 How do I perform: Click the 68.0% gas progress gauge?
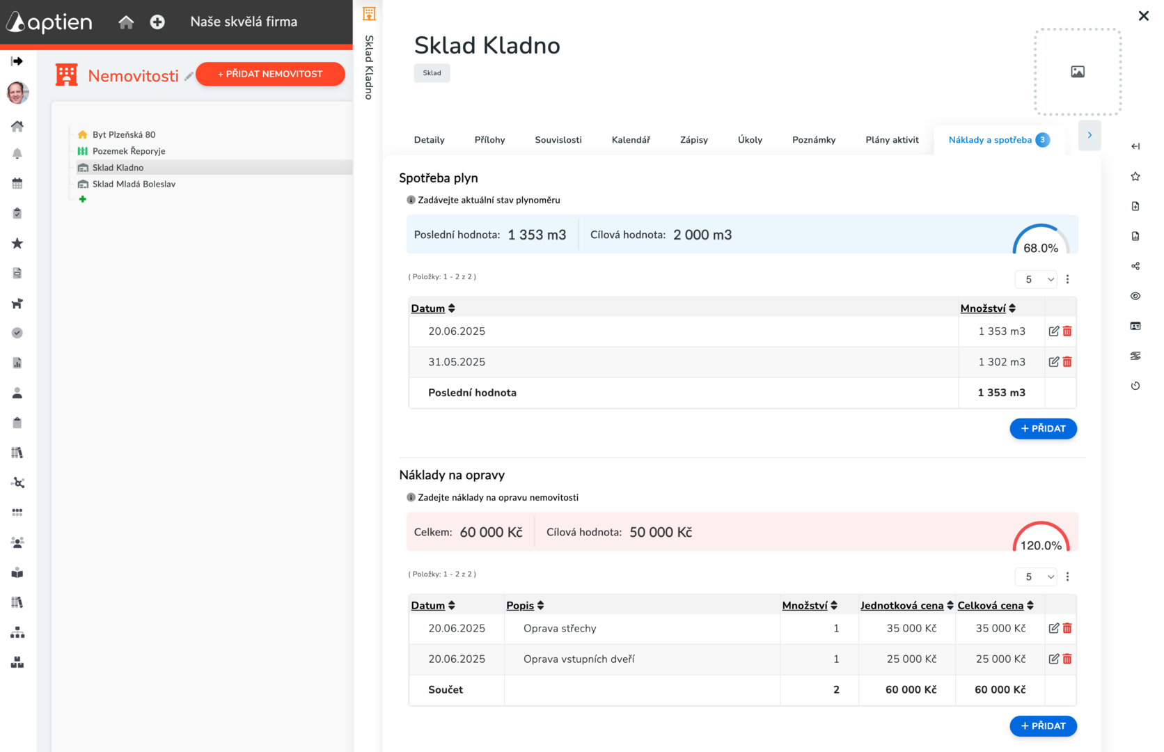(1041, 239)
